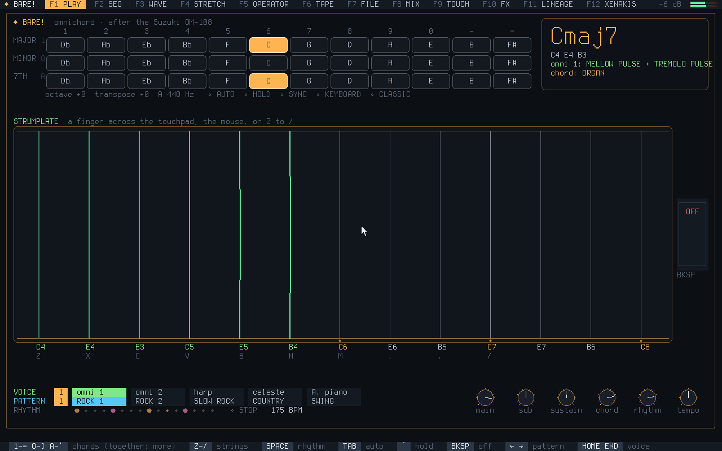Open the F8 MIX tab
The image size is (722, 451).
click(x=406, y=4)
